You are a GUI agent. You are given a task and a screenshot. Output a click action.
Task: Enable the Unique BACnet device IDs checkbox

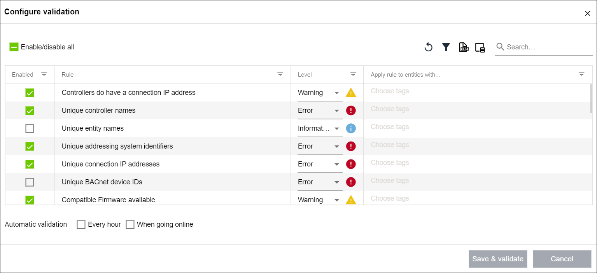30,182
